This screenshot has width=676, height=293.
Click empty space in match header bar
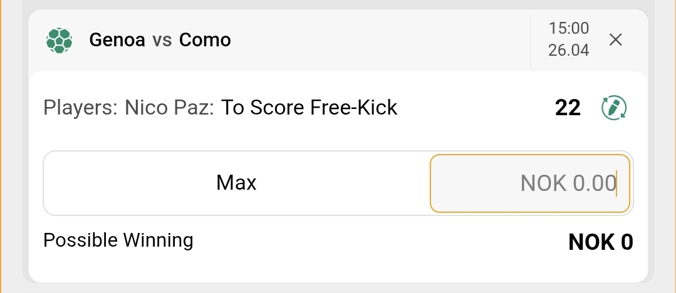376,41
